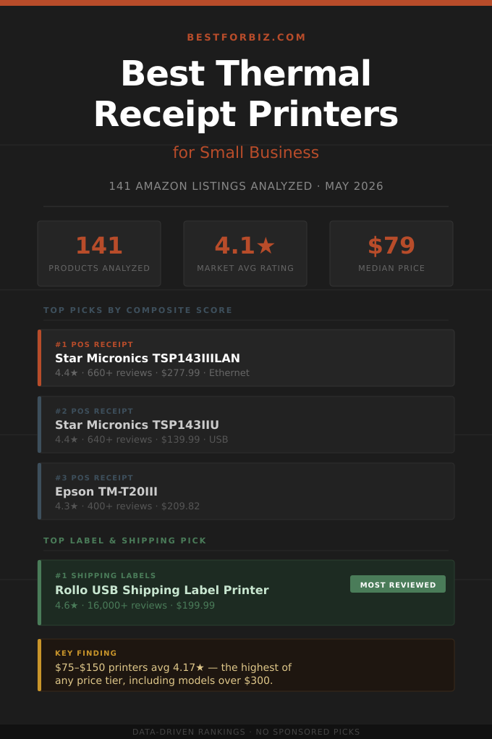492x739 pixels.
Task: Click the Data-Driven Rankings footer text
Action: tap(246, 732)
